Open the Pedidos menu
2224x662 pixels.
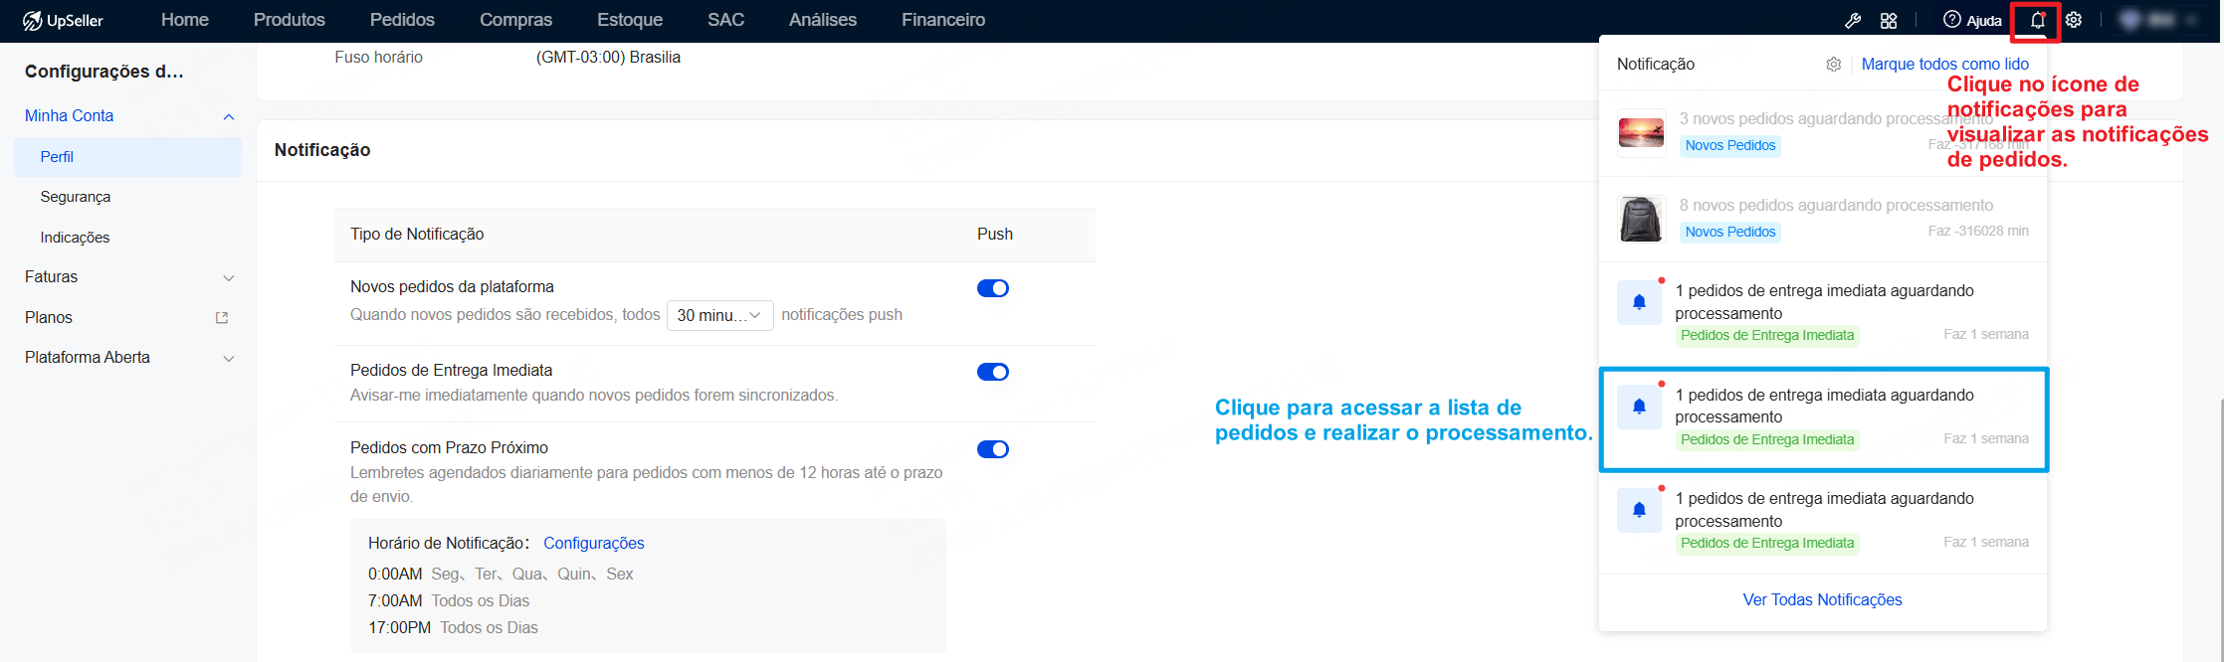click(402, 20)
